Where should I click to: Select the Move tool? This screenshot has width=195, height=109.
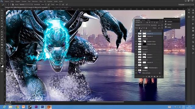pyautogui.click(x=2, y=10)
